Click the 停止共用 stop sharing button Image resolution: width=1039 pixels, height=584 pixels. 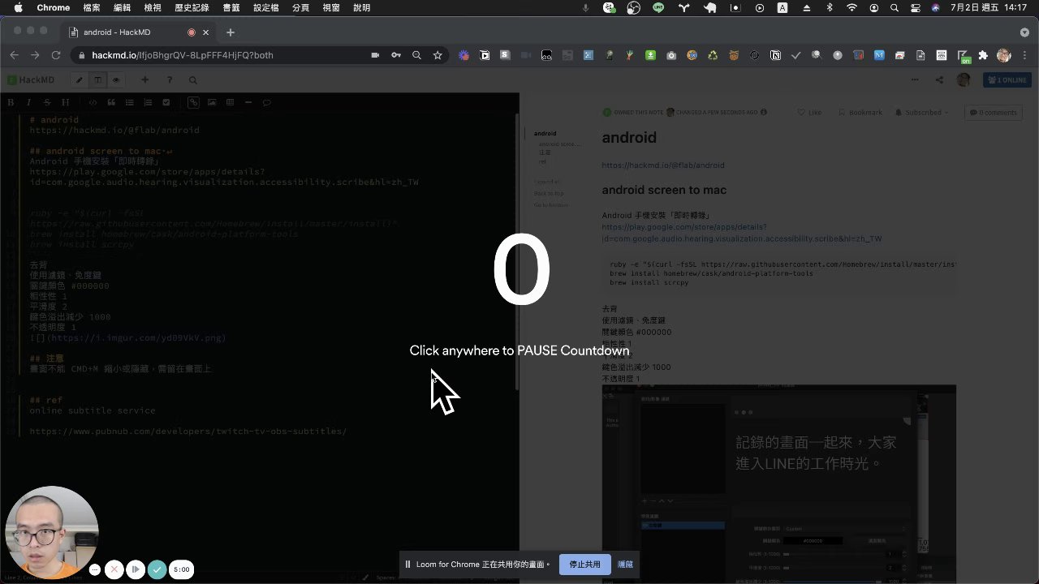tap(584, 565)
